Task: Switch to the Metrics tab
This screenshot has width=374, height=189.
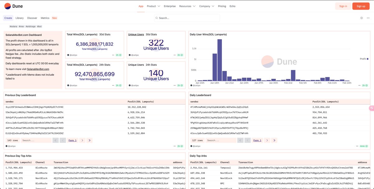Action: point(45,18)
